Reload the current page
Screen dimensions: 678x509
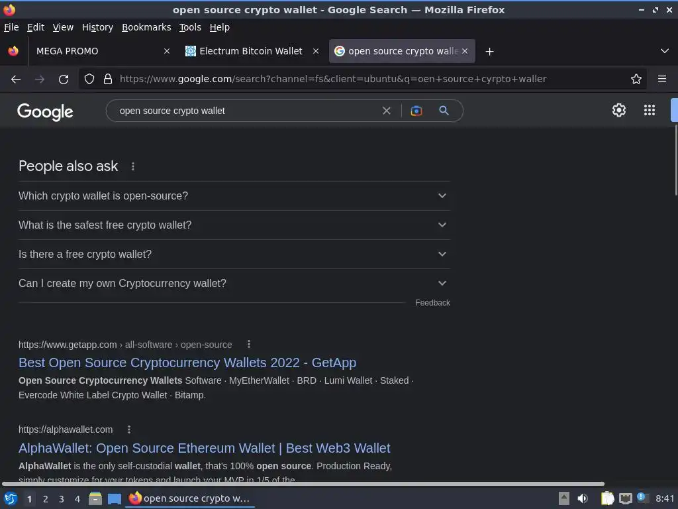pos(64,80)
